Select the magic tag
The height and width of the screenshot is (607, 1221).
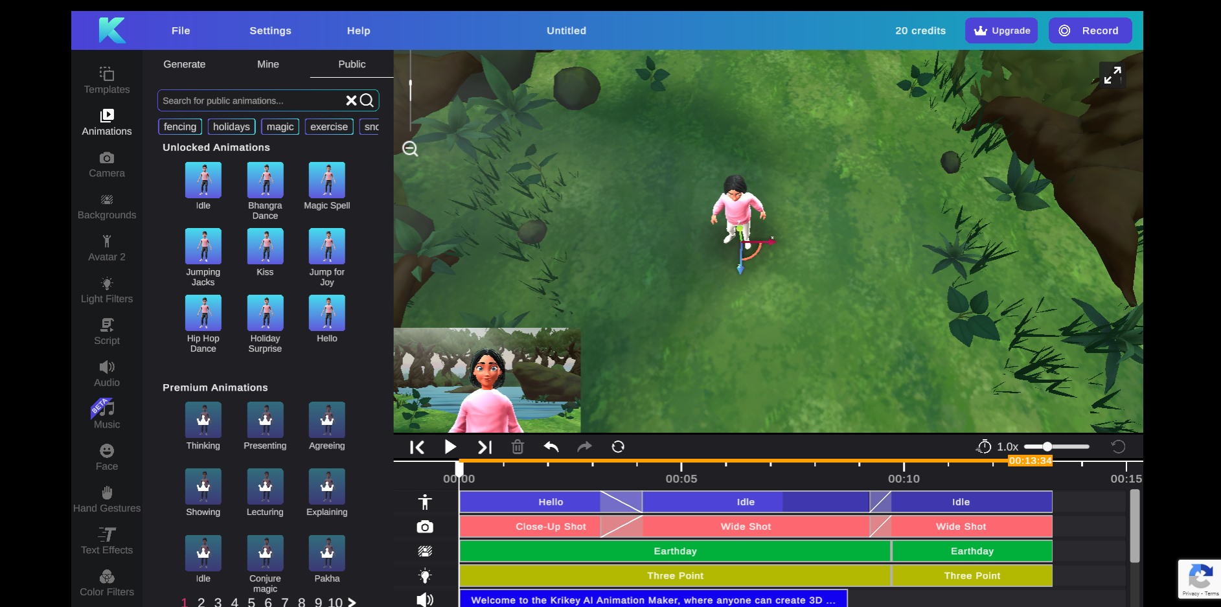(280, 127)
